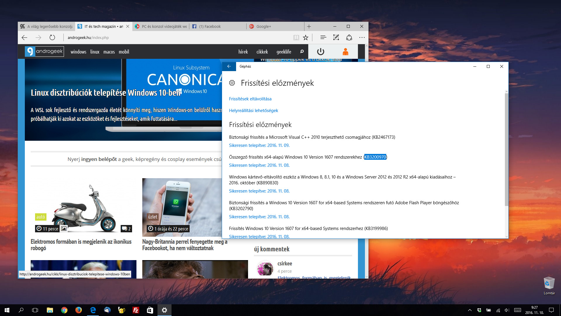Open Thunderbird from the taskbar
The image size is (561, 316).
107,310
